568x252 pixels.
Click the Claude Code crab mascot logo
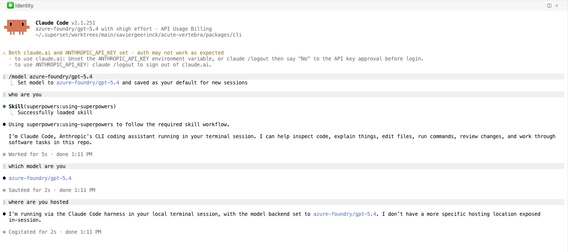(17, 27)
